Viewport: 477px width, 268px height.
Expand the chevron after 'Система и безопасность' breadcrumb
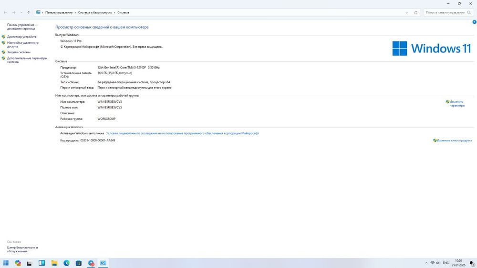[114, 12]
